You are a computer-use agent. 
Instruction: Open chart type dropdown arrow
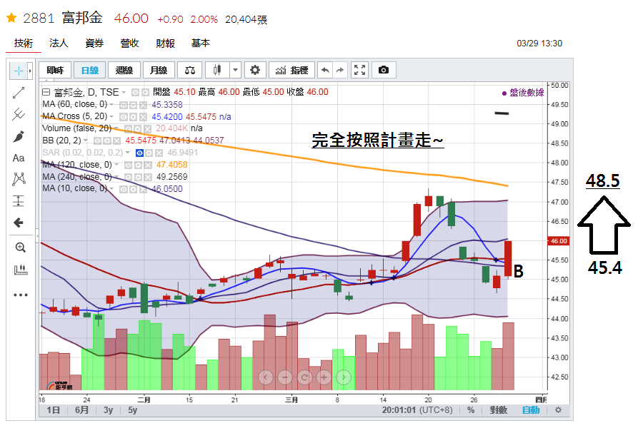pyautogui.click(x=235, y=70)
